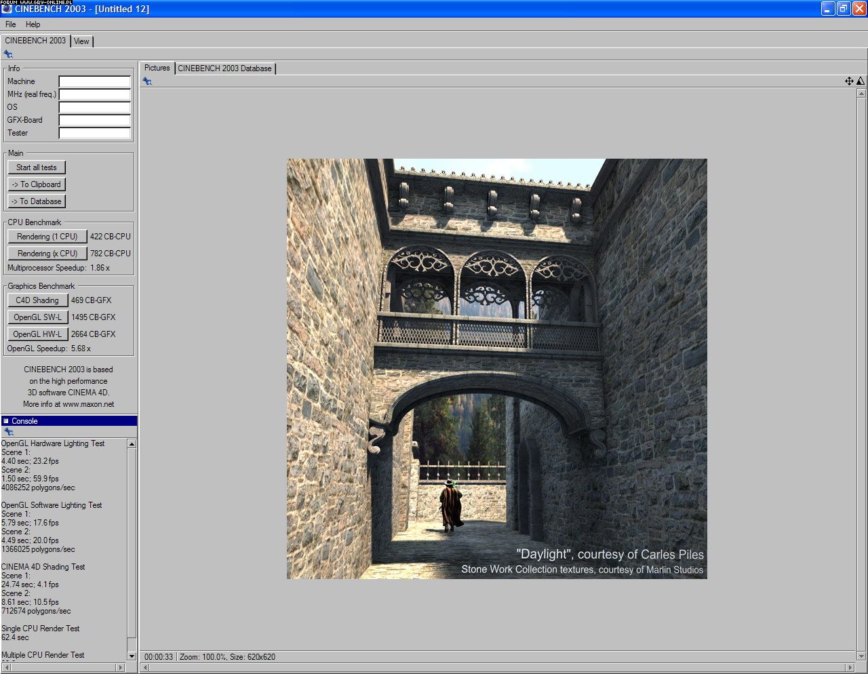
Task: Click OpenGL Software Lighting Test console line
Action: tap(52, 505)
